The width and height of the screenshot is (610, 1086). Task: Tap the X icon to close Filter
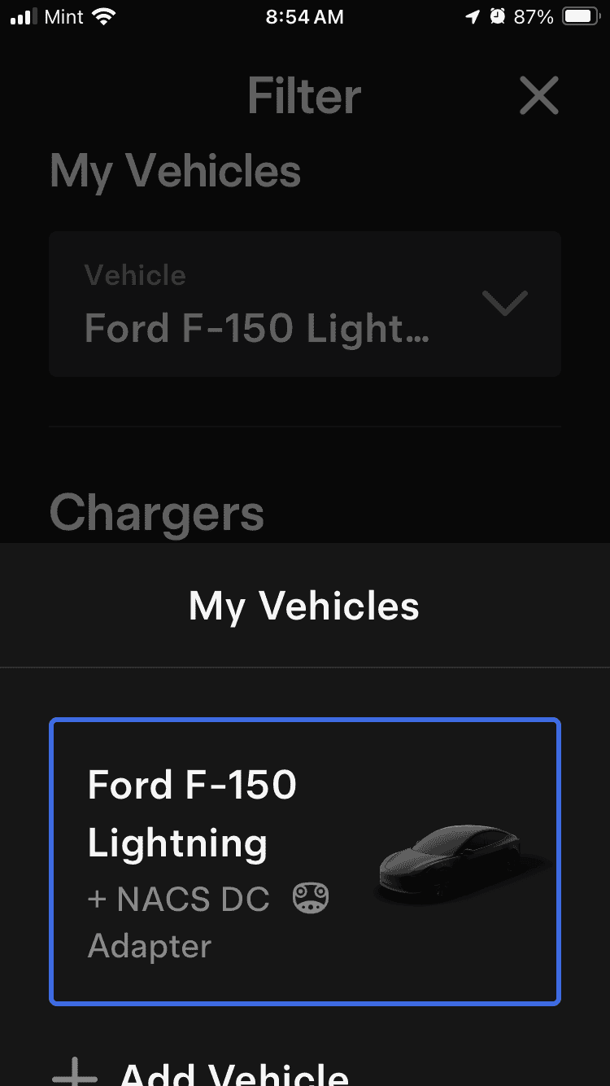[x=538, y=95]
